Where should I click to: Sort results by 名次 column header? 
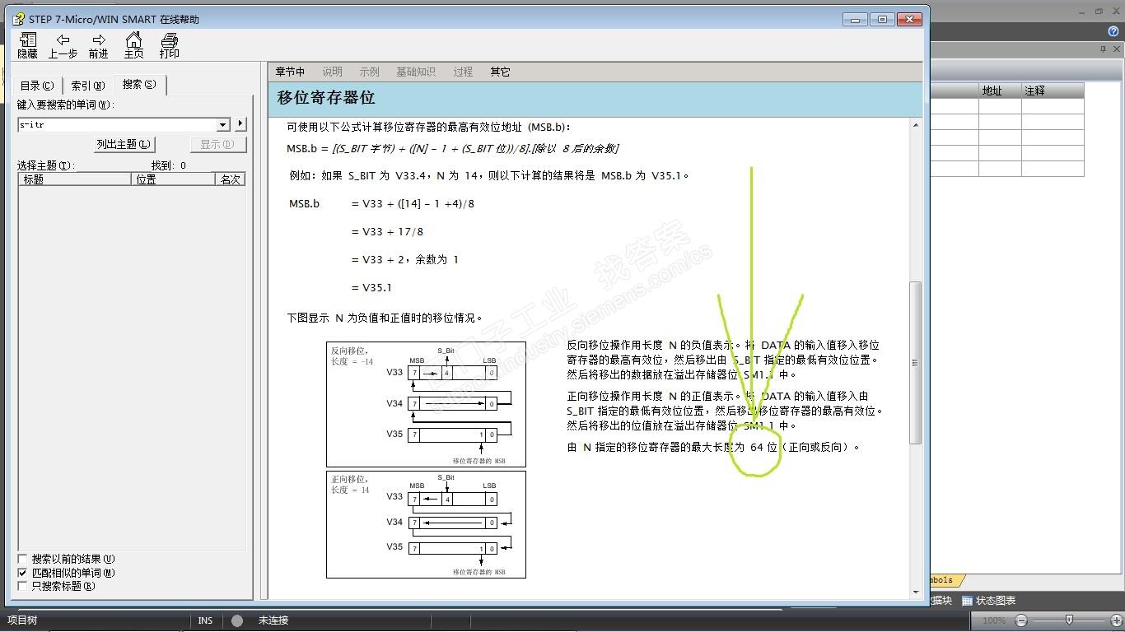230,179
